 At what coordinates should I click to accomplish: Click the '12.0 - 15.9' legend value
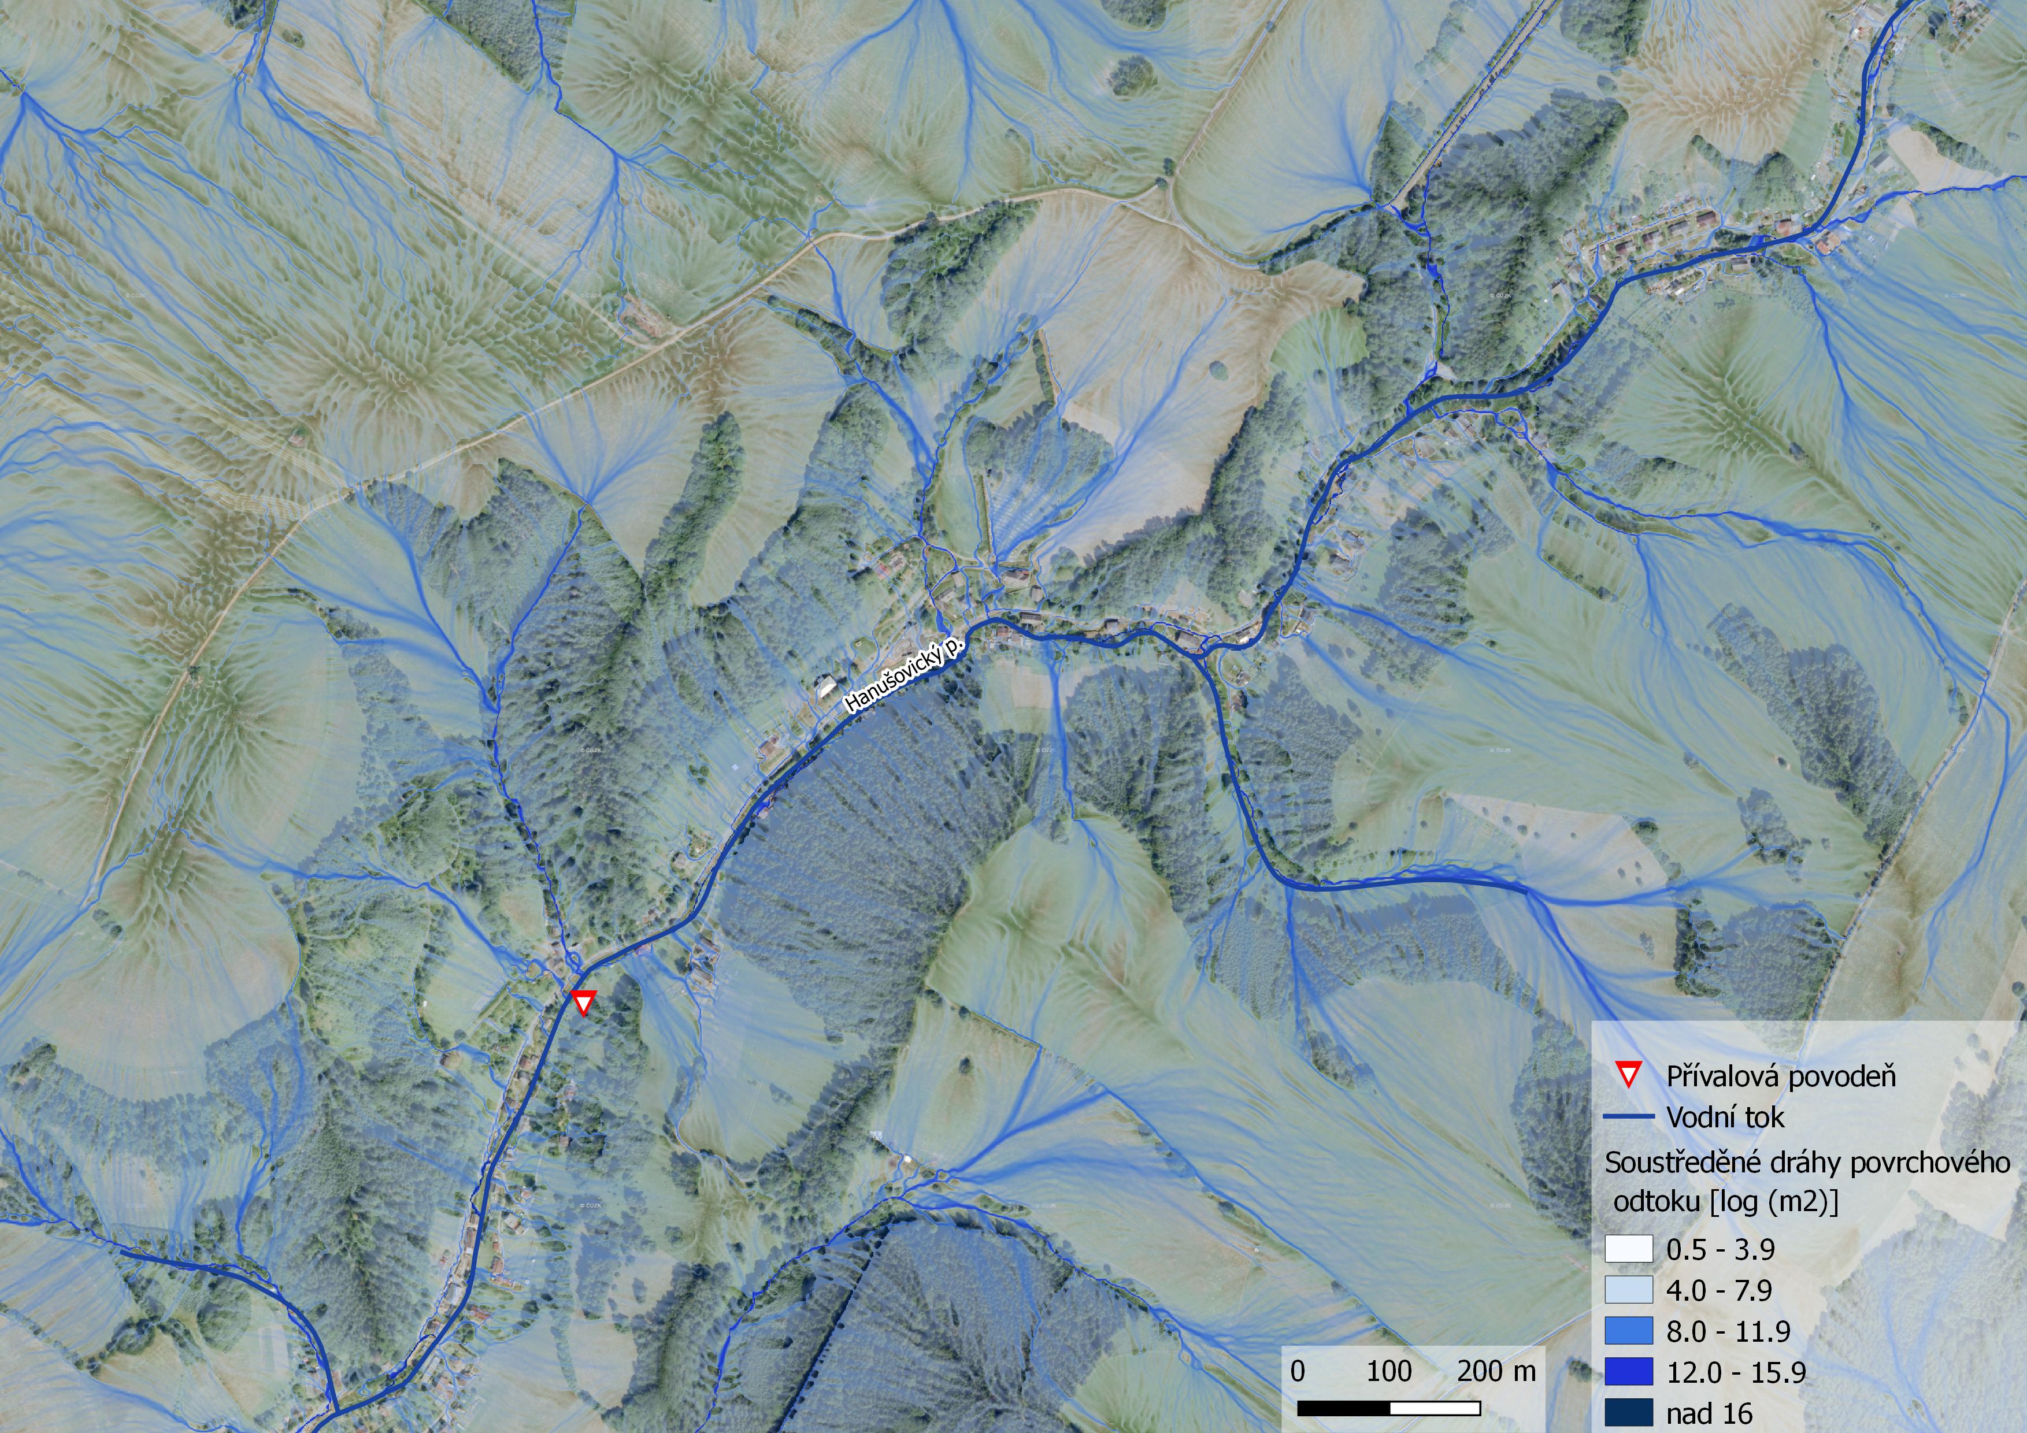coord(1736,1372)
